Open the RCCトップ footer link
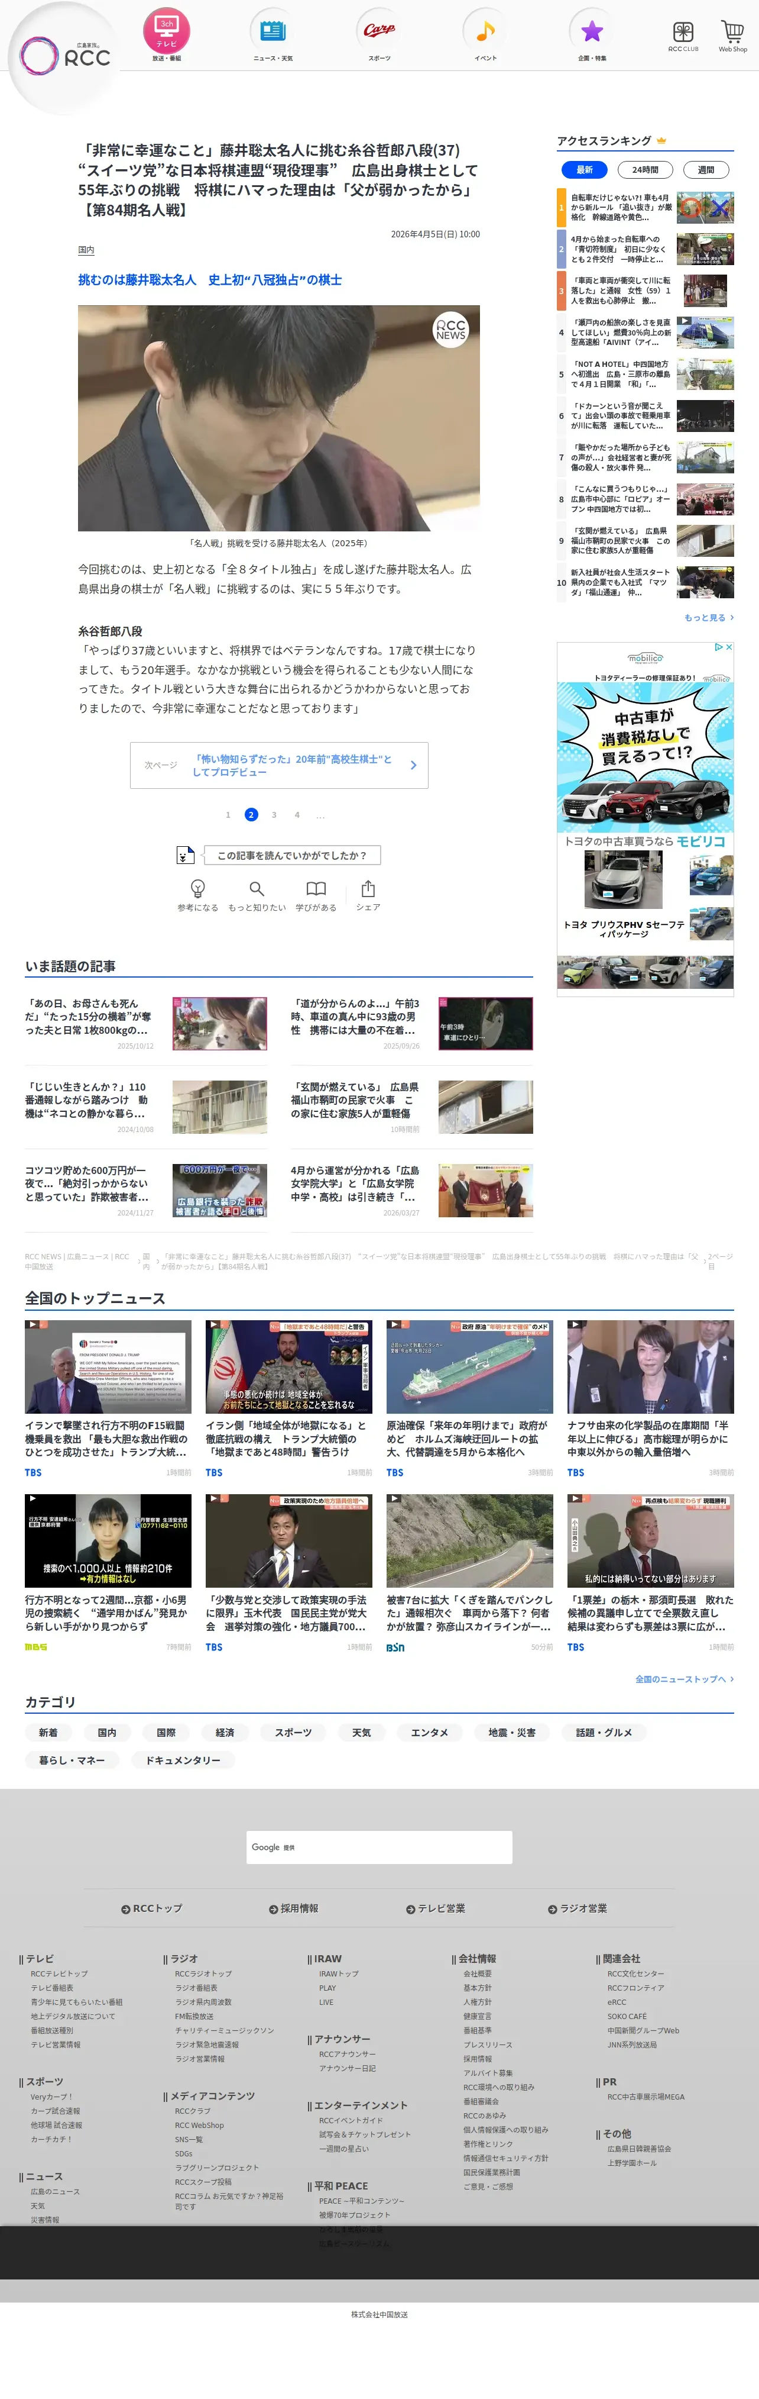Screen dimensions: 759x2399 pos(151,1908)
